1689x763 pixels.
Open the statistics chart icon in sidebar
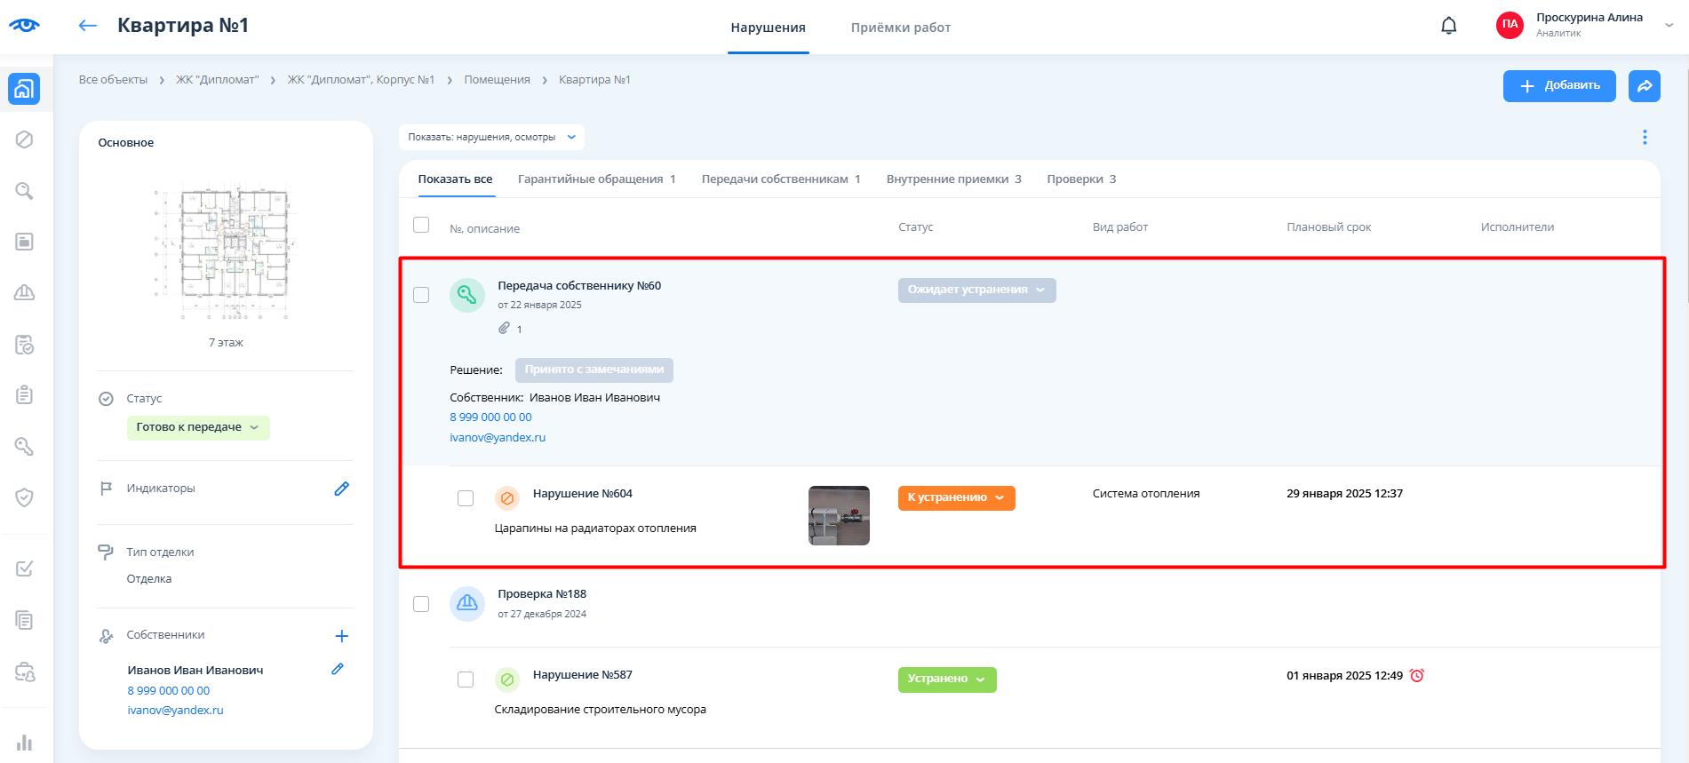24,743
